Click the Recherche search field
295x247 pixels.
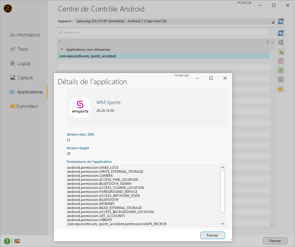(x=164, y=32)
